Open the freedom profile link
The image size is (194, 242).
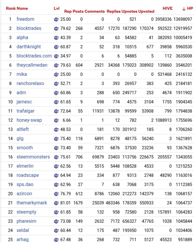pyautogui.click(x=26, y=19)
